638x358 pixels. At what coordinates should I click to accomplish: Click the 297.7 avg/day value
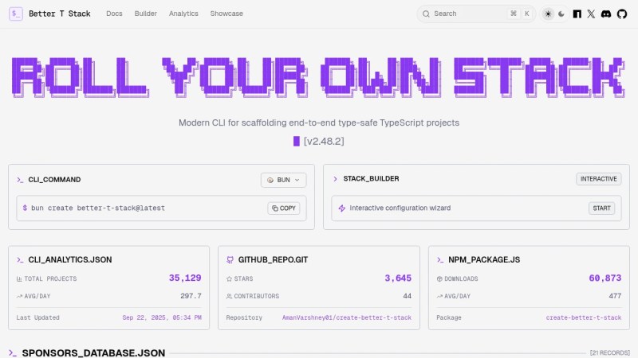click(191, 296)
